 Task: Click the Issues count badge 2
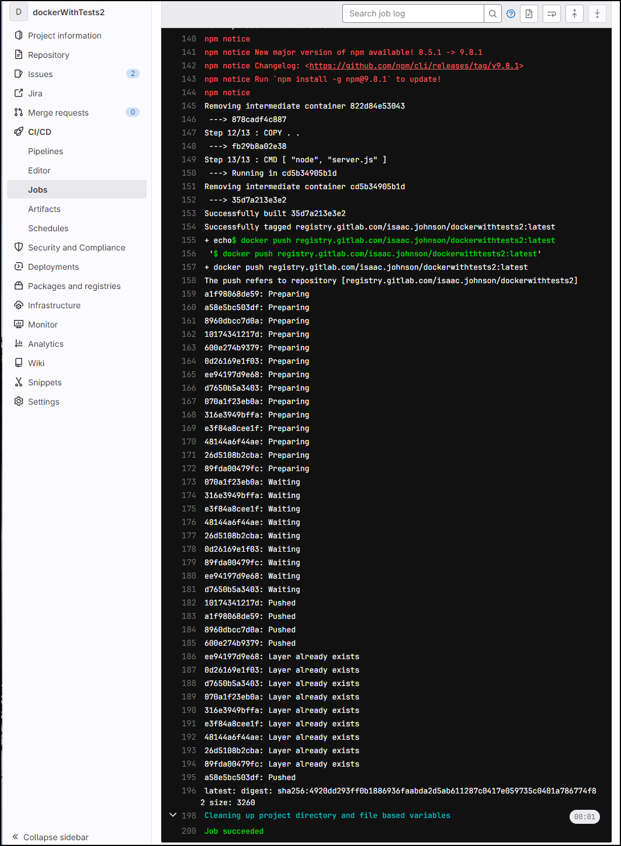point(133,74)
